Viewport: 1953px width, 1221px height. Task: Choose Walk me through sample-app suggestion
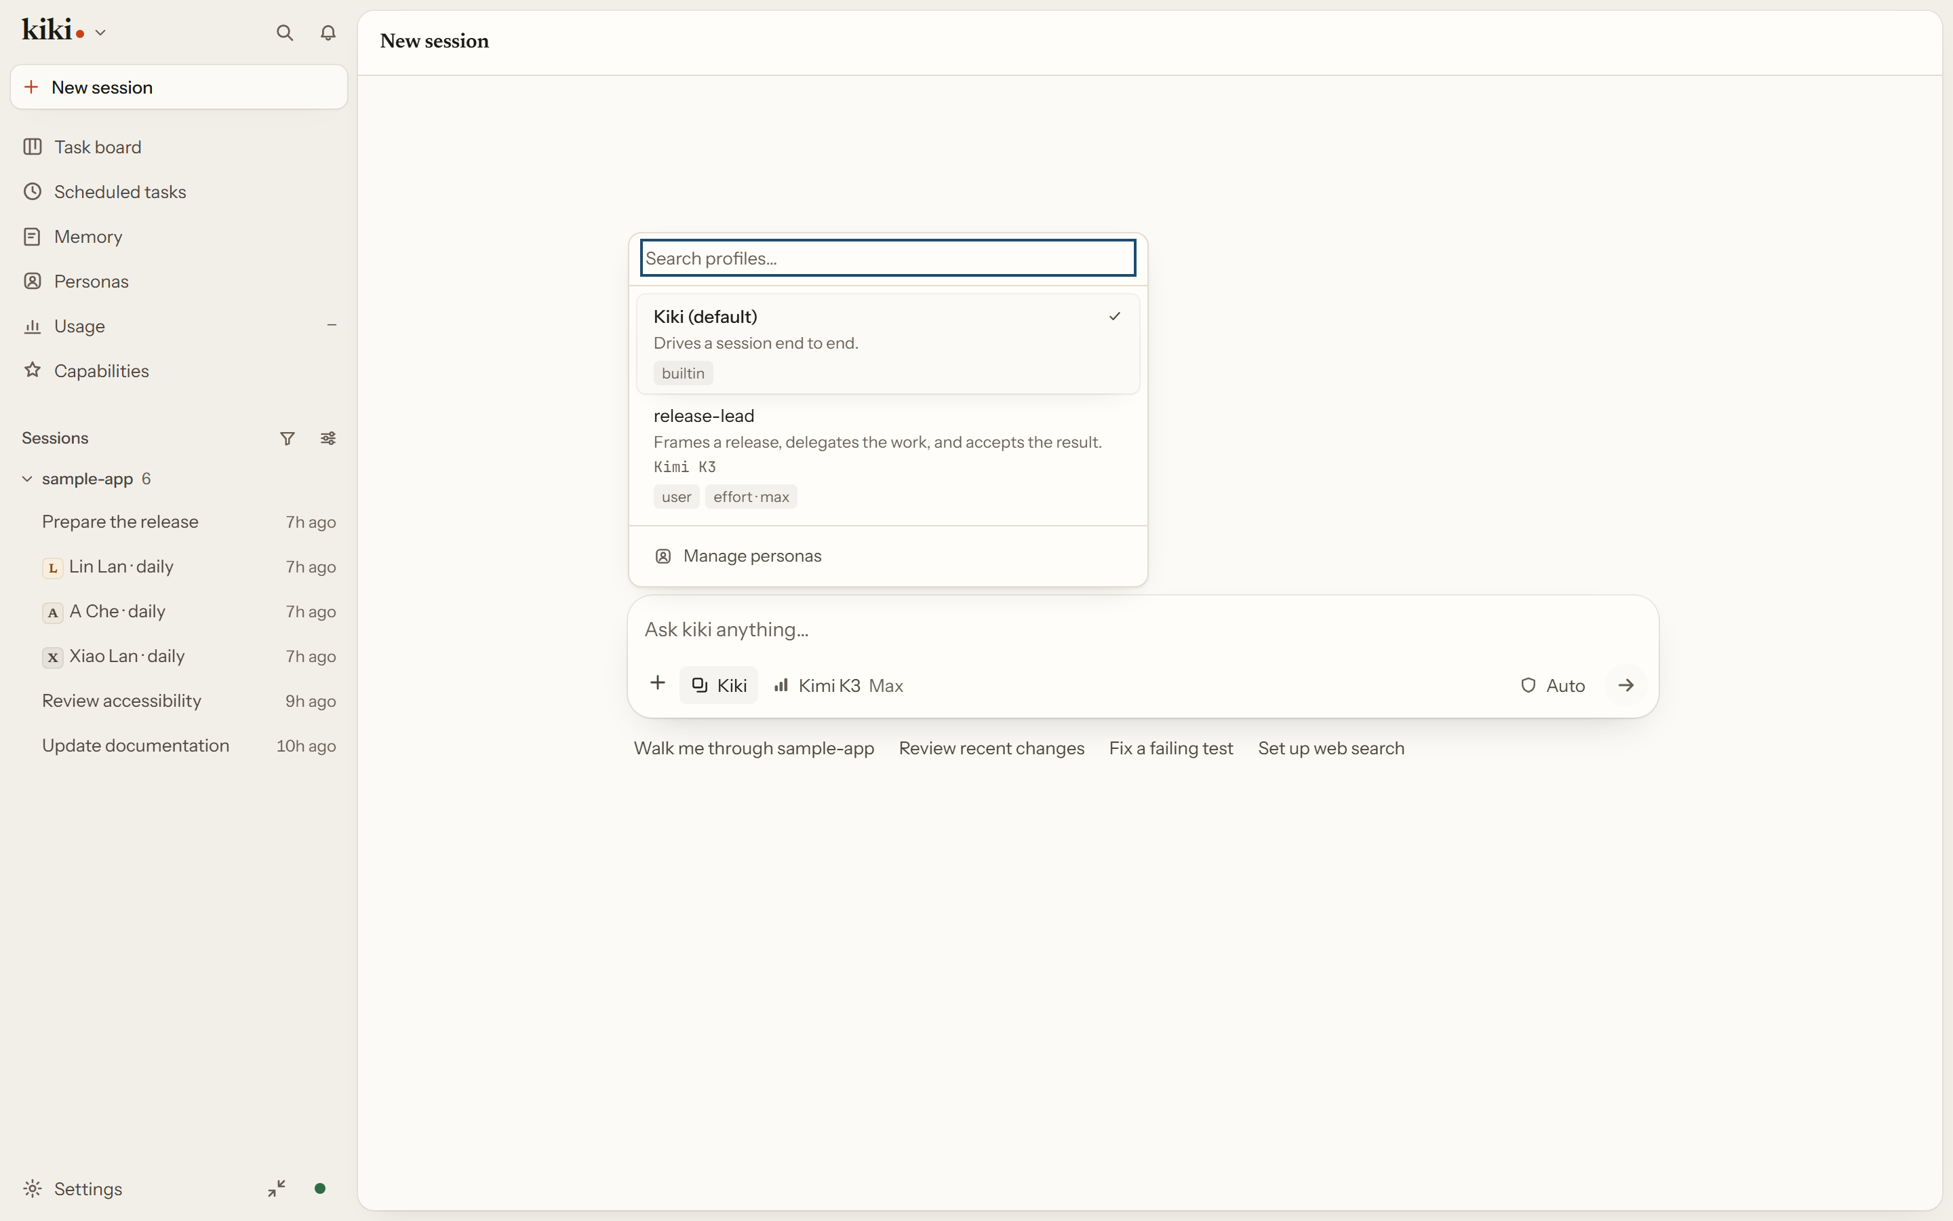tap(754, 749)
